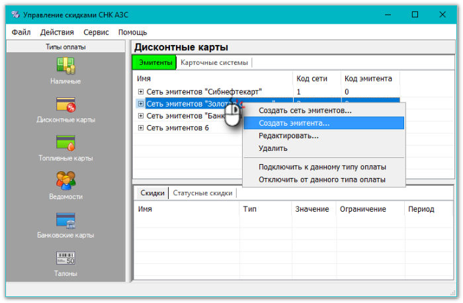Switch to the Статусные скидки tab
463x303 pixels.
[x=202, y=193]
